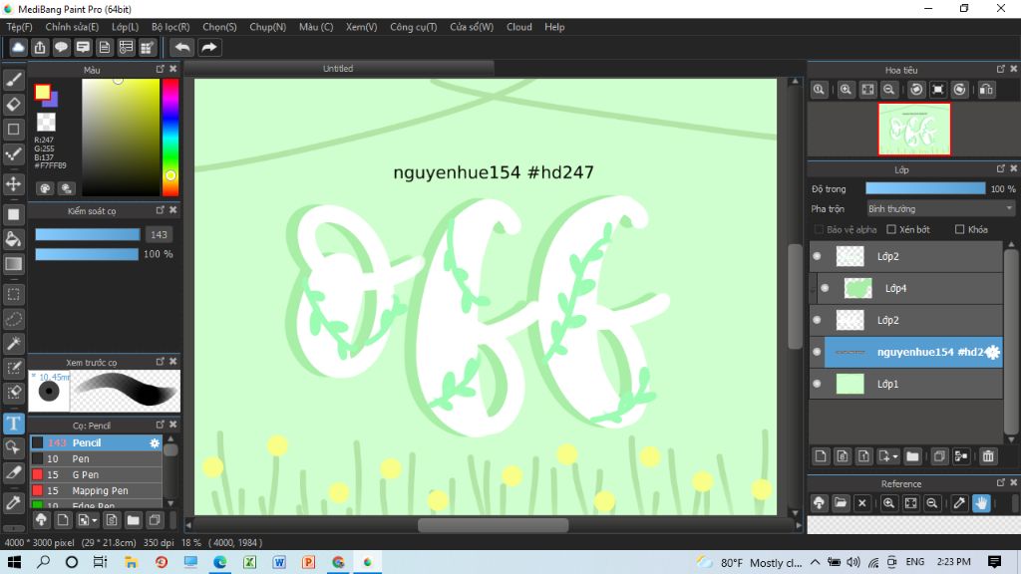Viewport: 1021px width, 574px height.
Task: Select the Magic Wand tool
Action: 14,344
